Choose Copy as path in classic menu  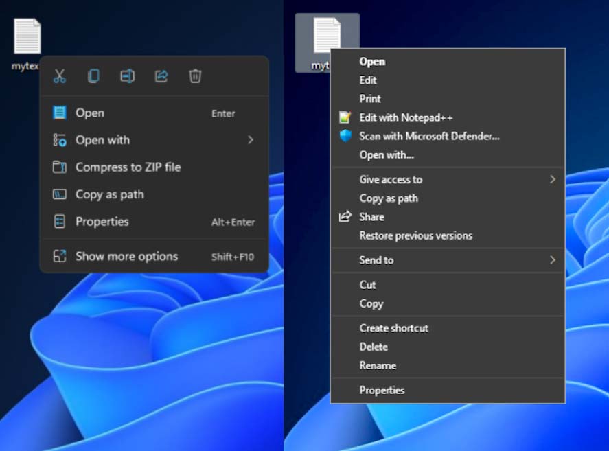click(448, 198)
